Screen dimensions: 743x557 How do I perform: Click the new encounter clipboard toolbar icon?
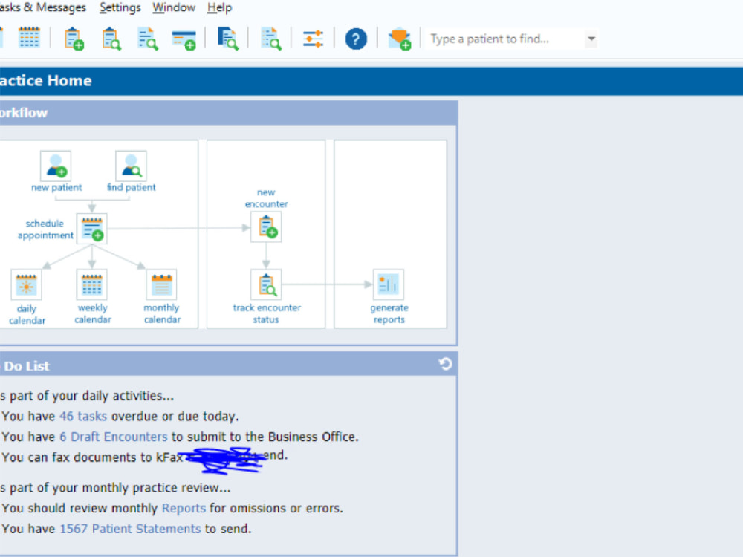coord(74,39)
